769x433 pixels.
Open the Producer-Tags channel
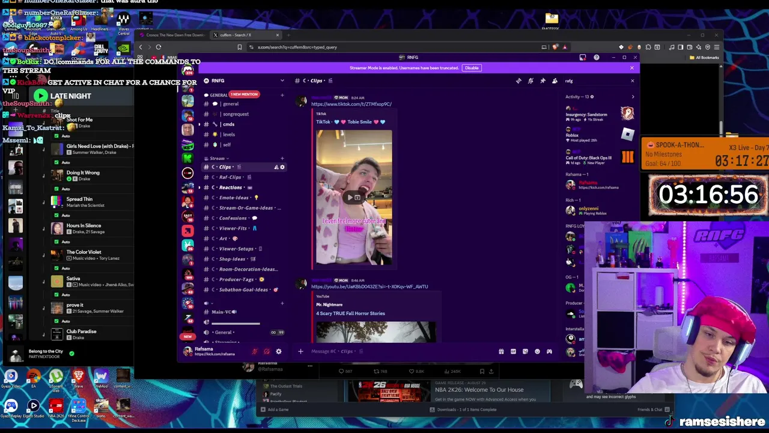(x=243, y=280)
